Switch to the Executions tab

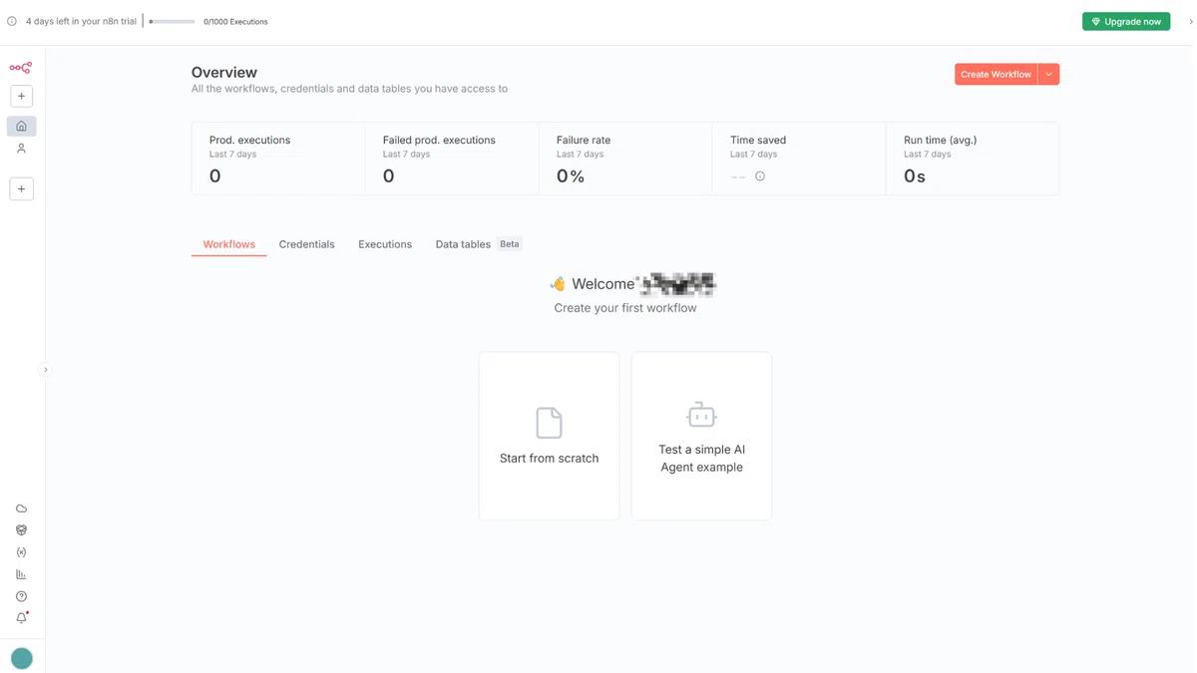point(385,244)
